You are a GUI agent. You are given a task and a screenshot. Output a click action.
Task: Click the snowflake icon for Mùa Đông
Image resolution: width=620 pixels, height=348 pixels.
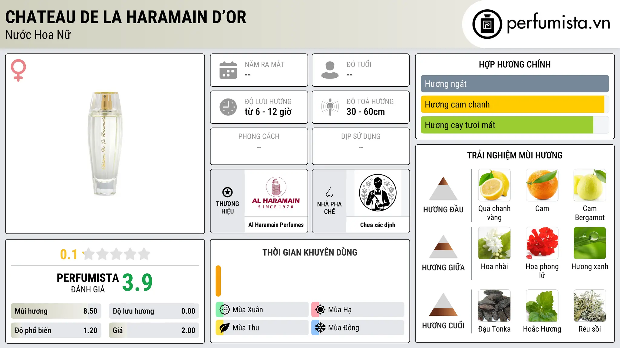[320, 328]
